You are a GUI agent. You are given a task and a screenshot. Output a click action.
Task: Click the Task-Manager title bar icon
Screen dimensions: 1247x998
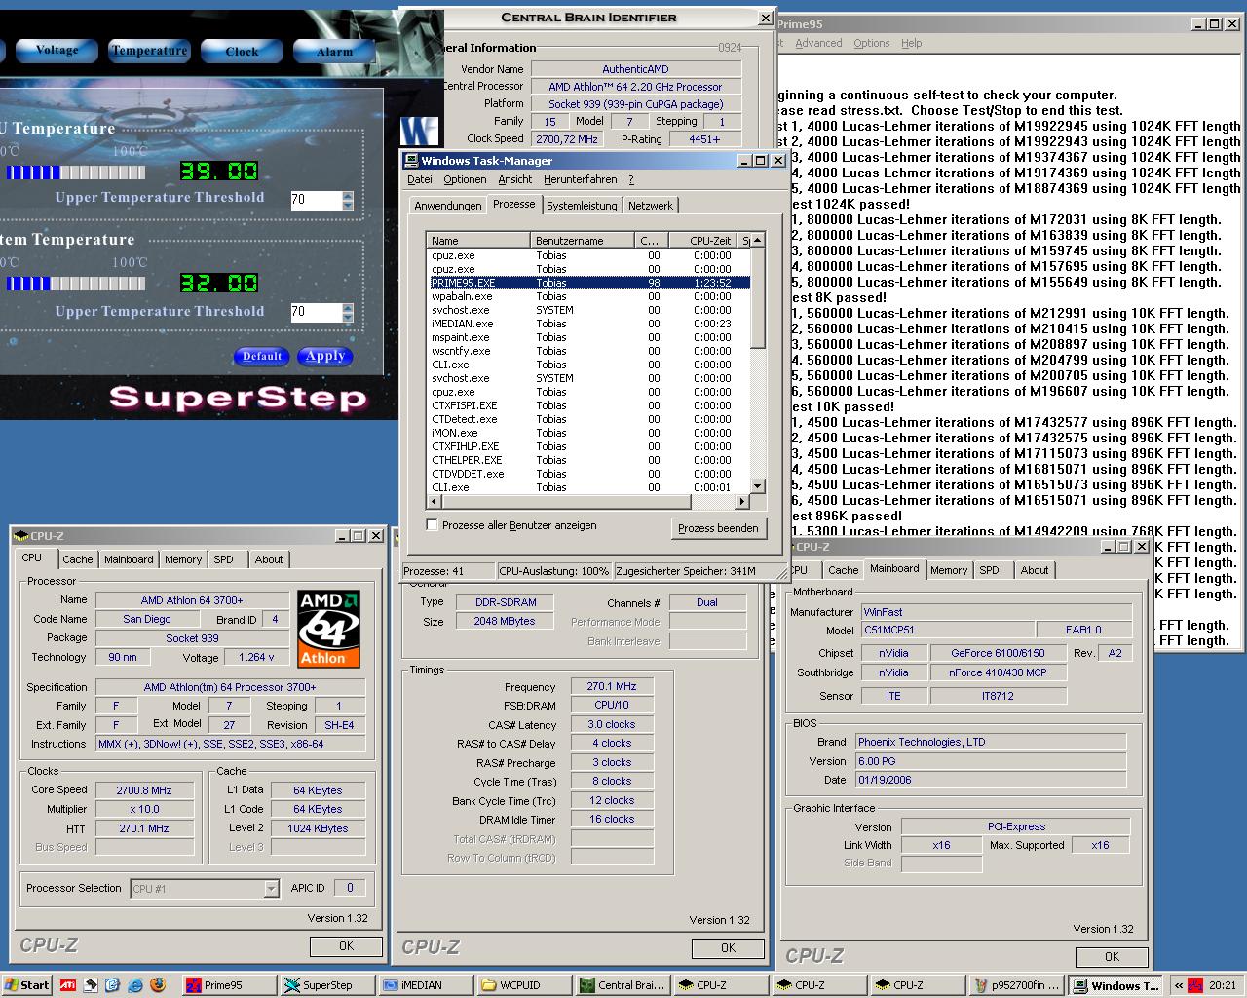[x=412, y=161]
